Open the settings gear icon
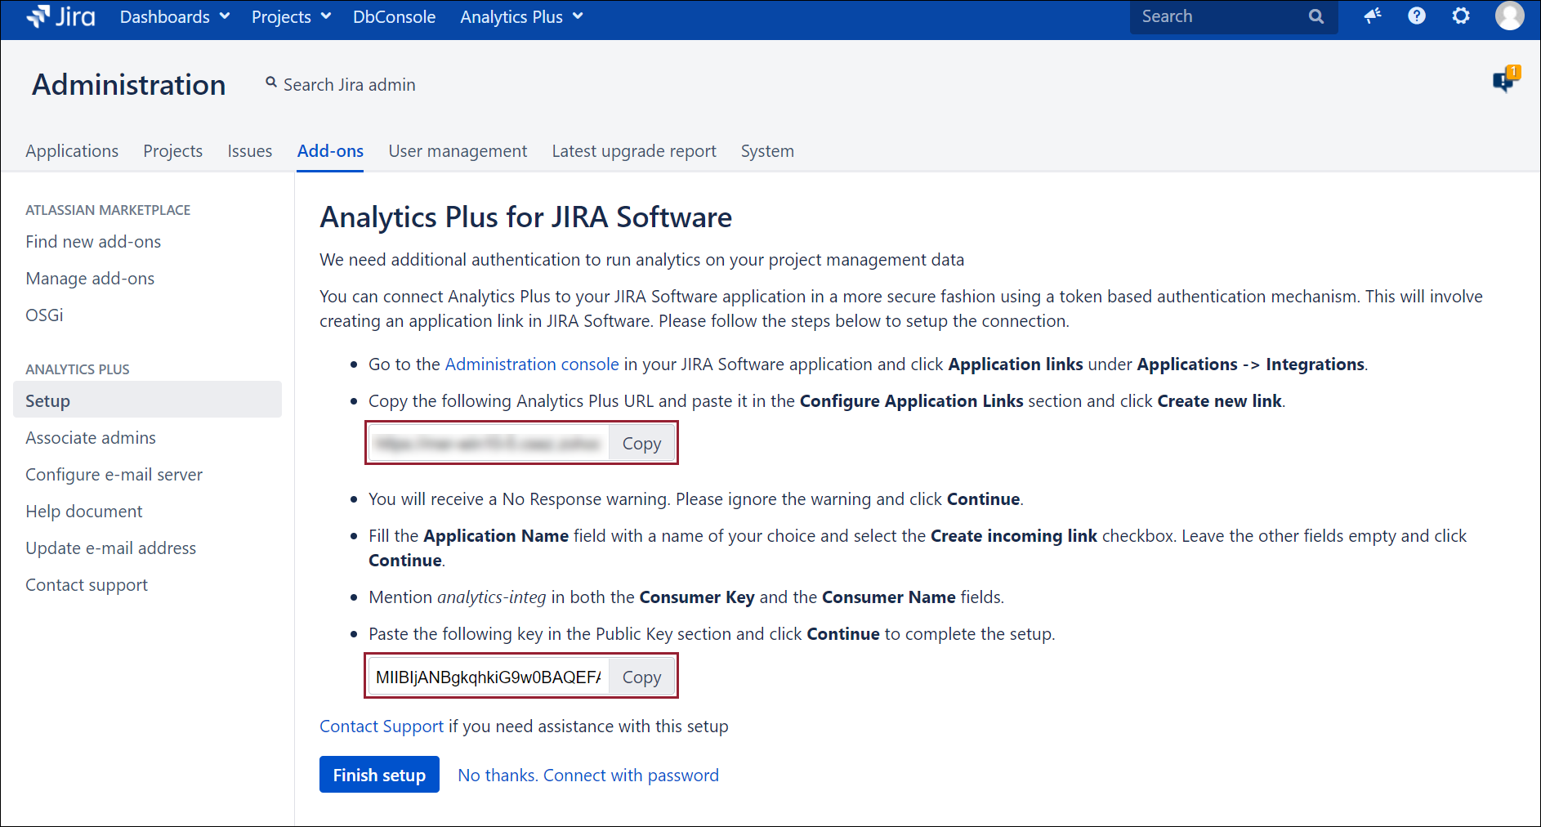The width and height of the screenshot is (1541, 827). pos(1461,16)
